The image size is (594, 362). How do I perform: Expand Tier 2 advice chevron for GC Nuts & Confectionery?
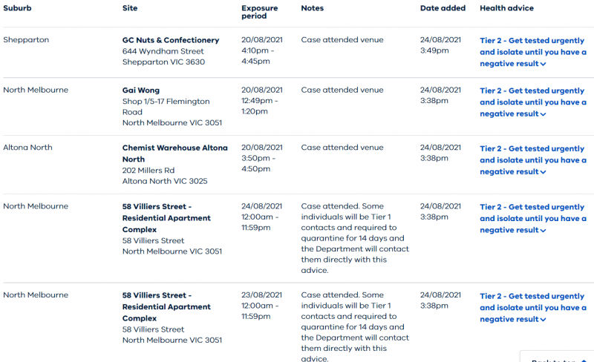point(543,64)
